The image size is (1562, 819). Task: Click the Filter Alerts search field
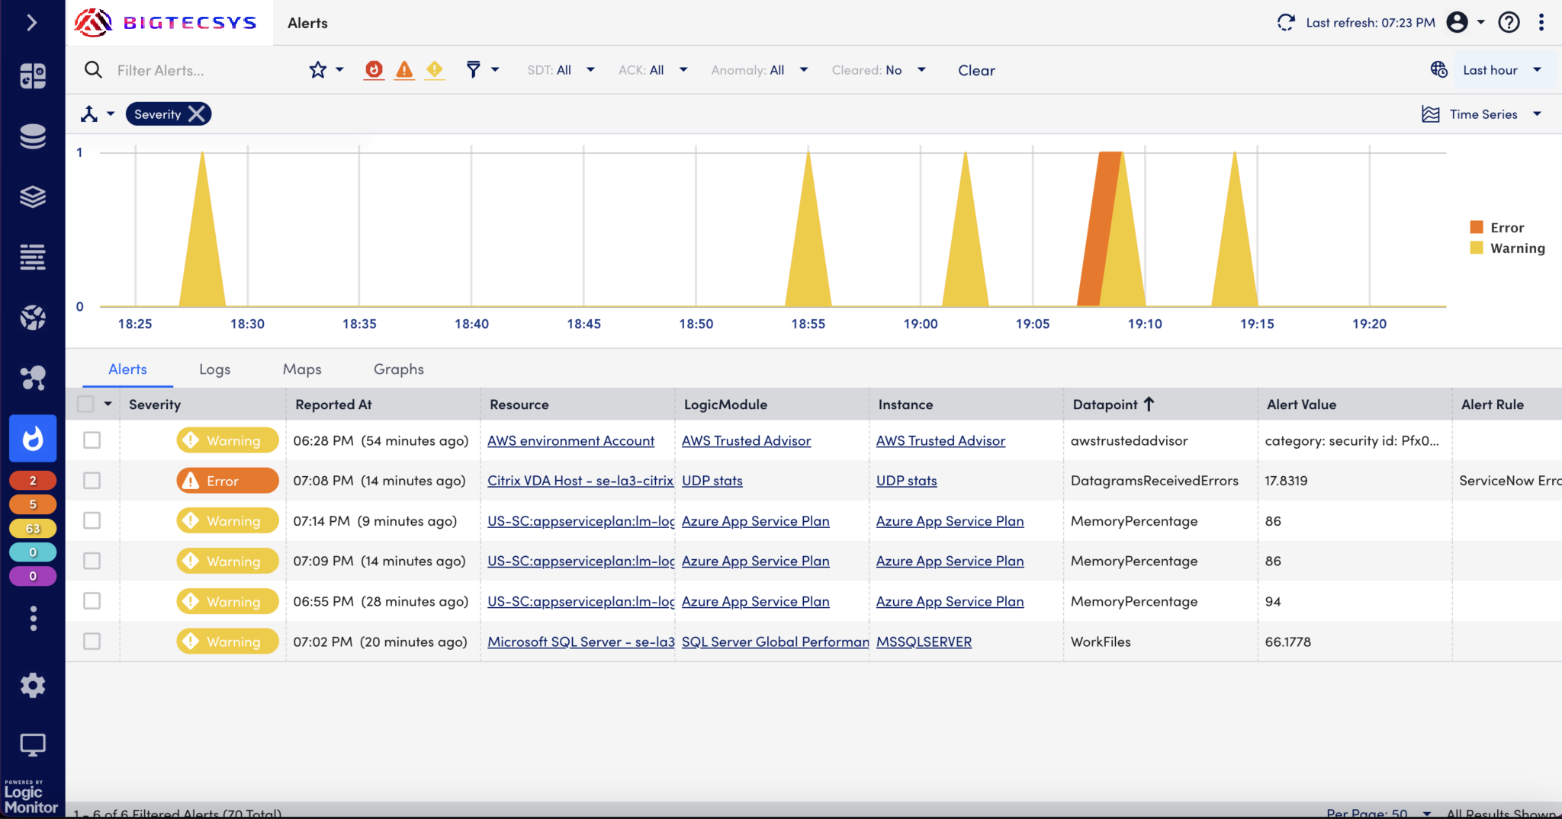pyautogui.click(x=198, y=70)
